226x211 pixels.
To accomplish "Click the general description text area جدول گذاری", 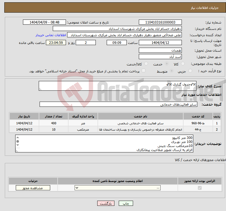I will point(118,86).
